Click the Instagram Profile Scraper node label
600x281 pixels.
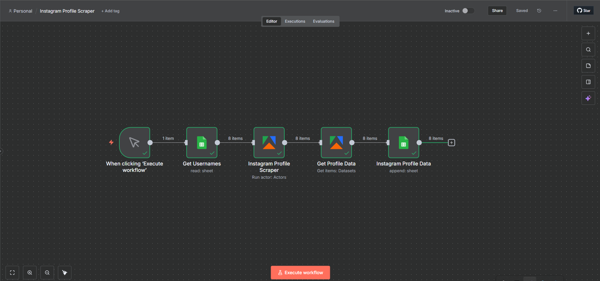point(269,167)
